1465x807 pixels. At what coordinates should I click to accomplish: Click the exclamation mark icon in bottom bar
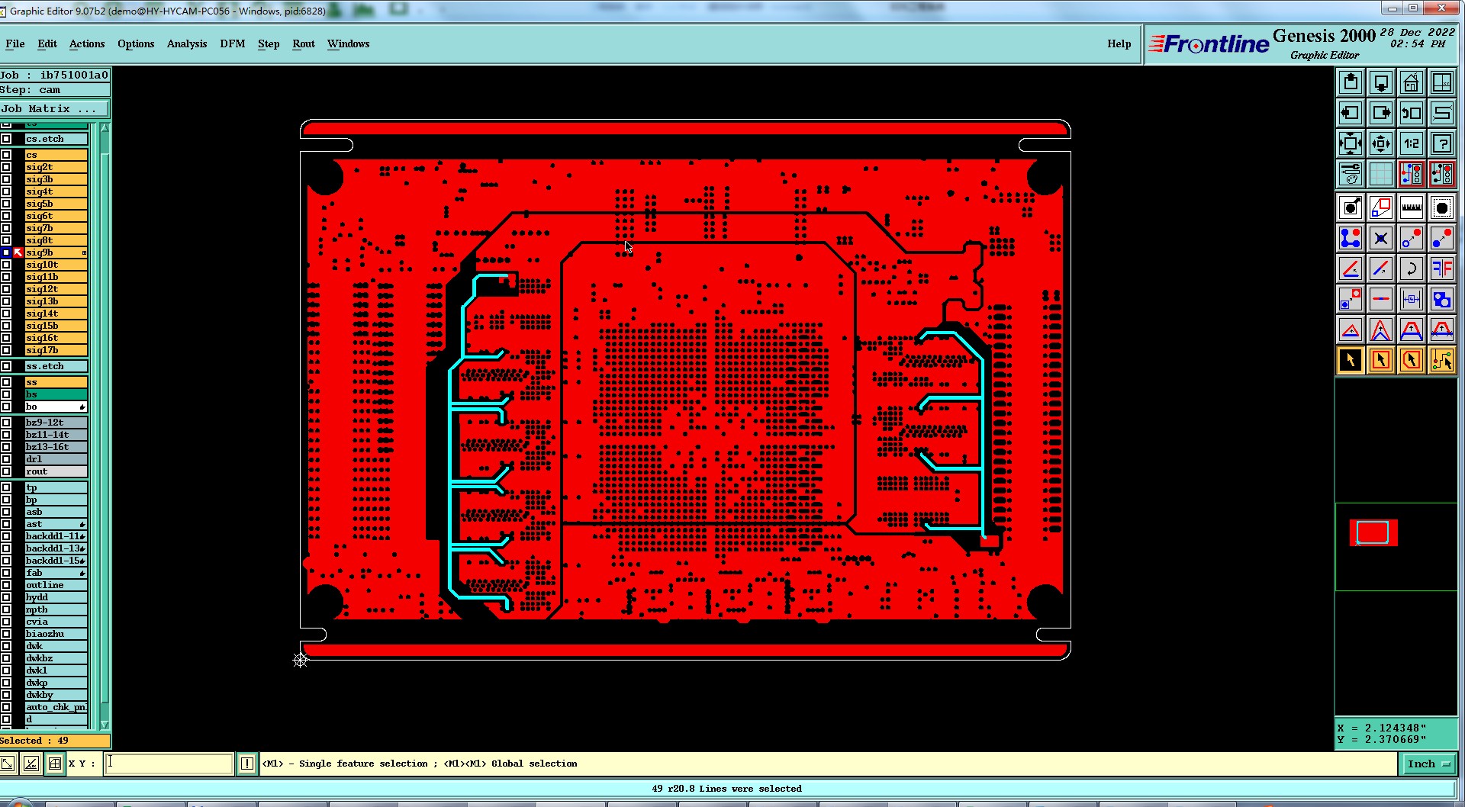tap(247, 764)
